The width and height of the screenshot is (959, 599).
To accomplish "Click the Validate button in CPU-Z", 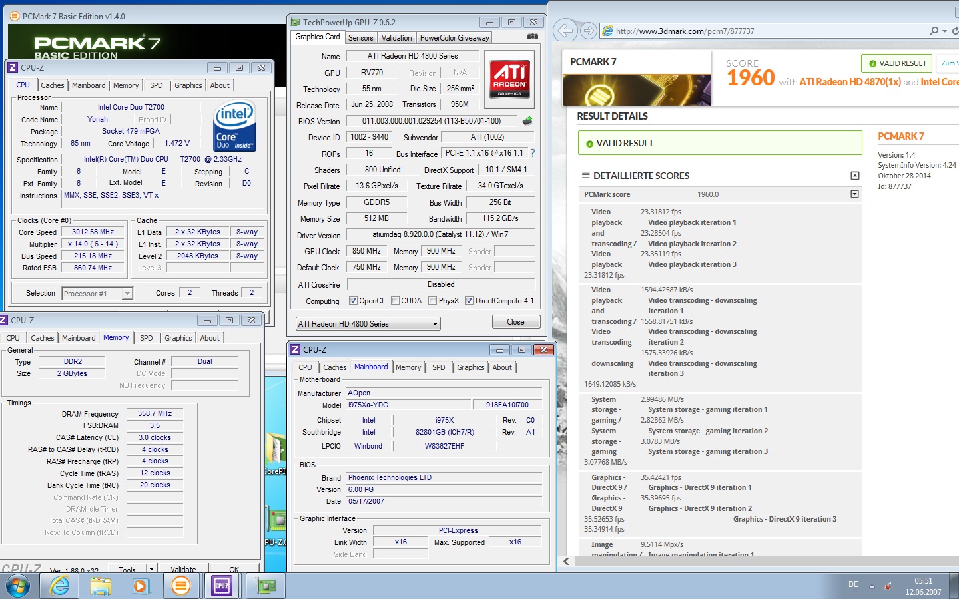I will coord(183,570).
